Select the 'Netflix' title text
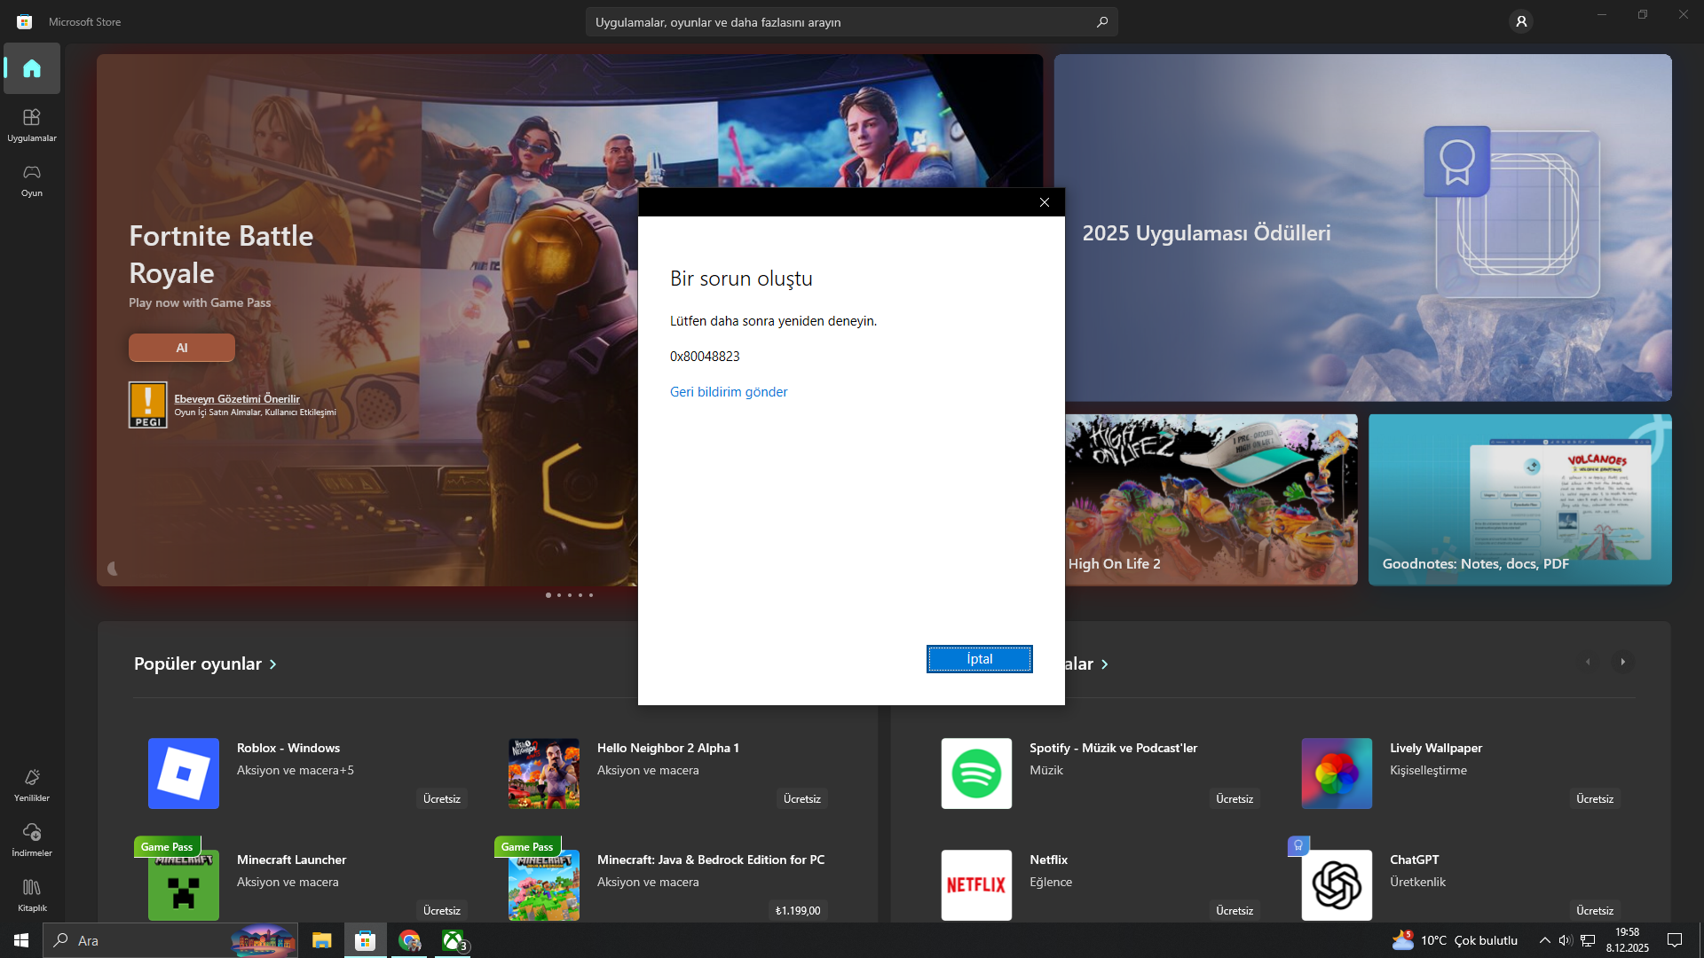Viewport: 1704px width, 958px height. pos(1048,860)
